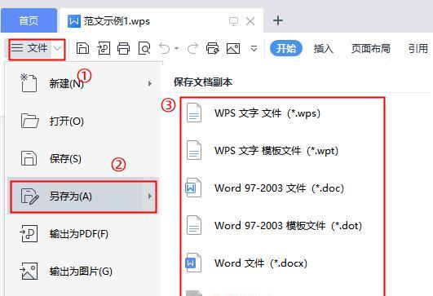Open the quick toolbar customize dropdown
Screen dimensions: 433x296
(x=254, y=49)
